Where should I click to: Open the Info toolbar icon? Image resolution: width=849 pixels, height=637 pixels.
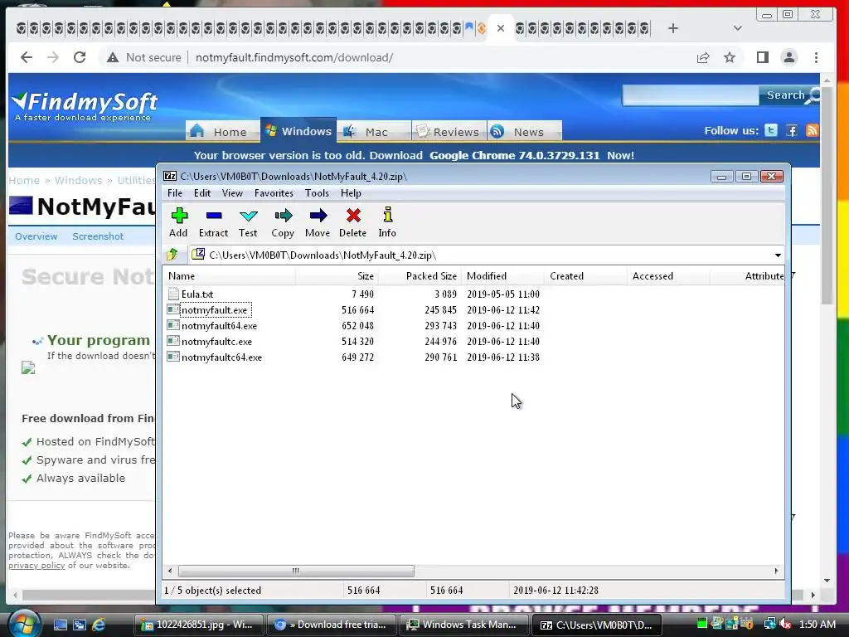coord(387,222)
